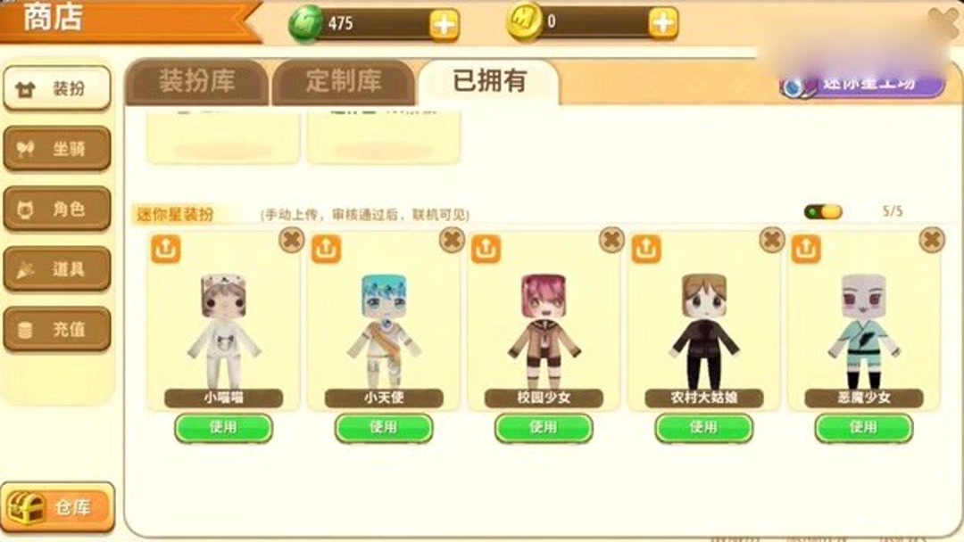
Task: Use the 小天使 outfit
Action: point(384,428)
